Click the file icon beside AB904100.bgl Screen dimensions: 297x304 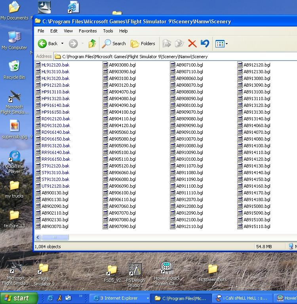(x=105, y=112)
